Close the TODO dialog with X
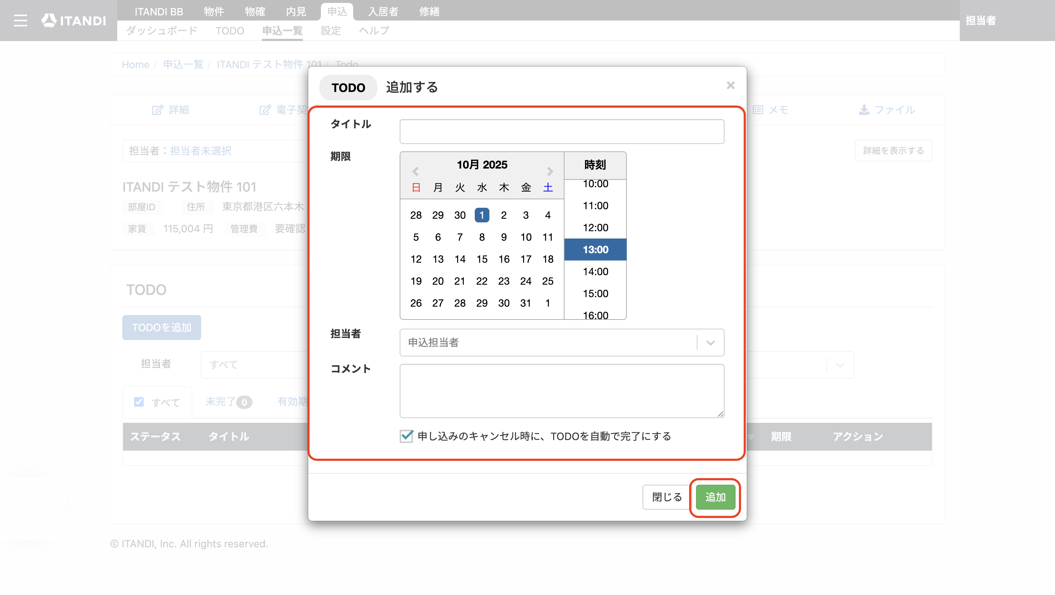The width and height of the screenshot is (1055, 595). [x=730, y=85]
